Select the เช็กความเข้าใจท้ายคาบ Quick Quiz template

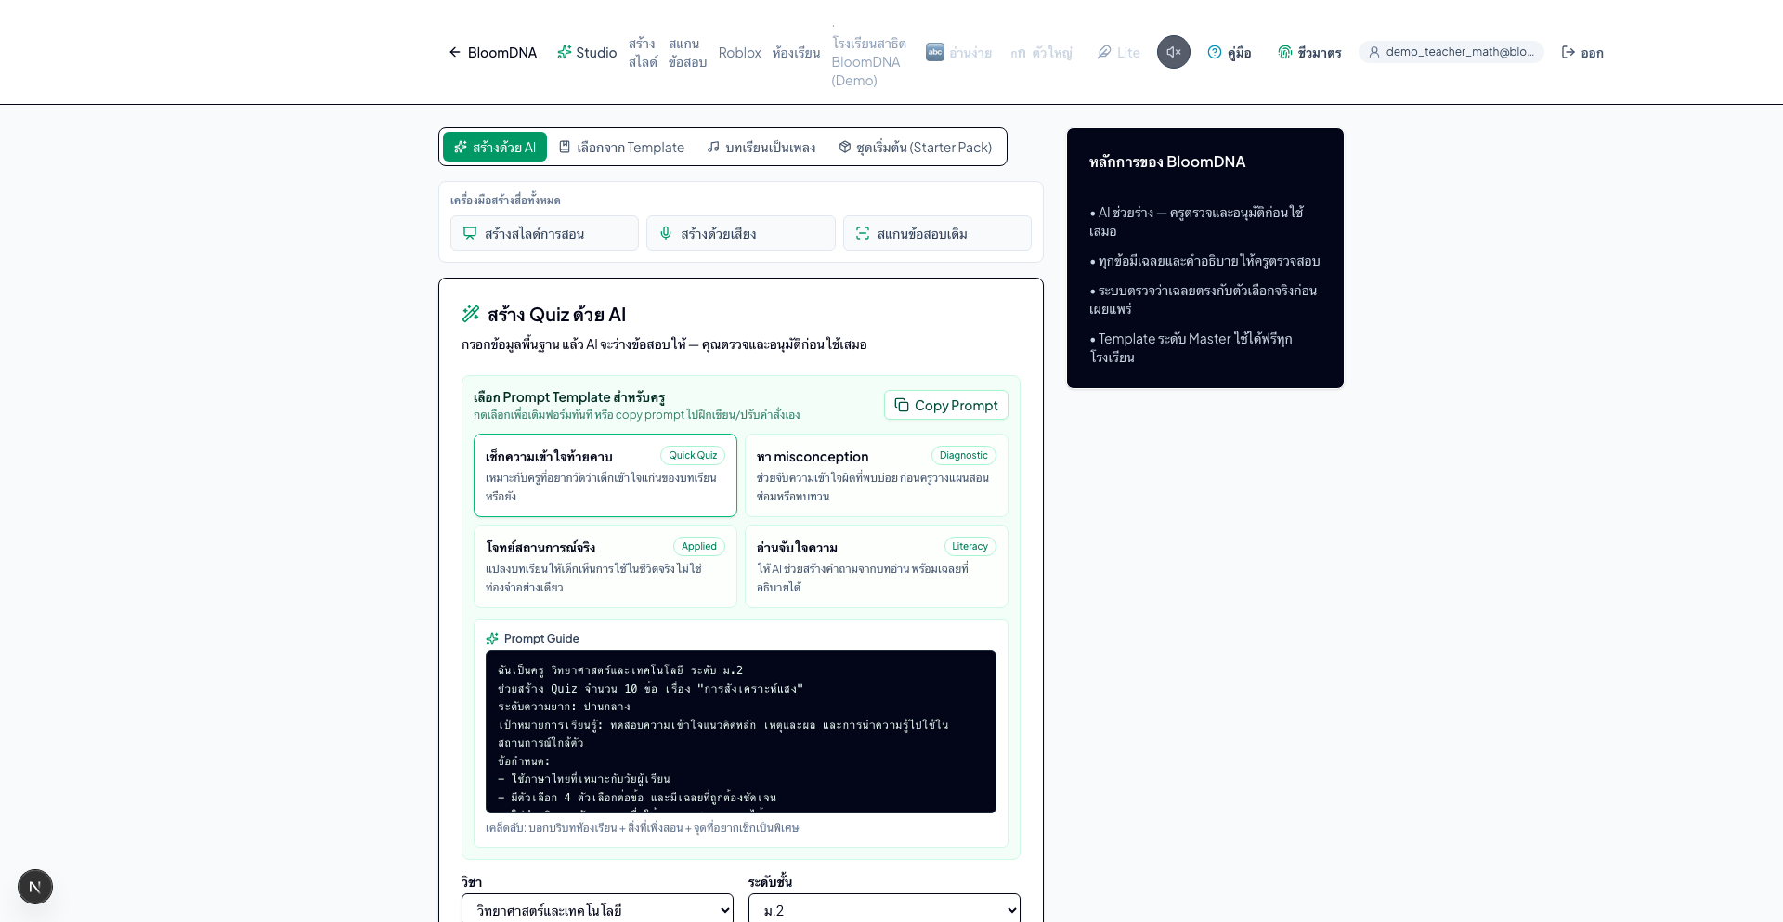click(605, 475)
